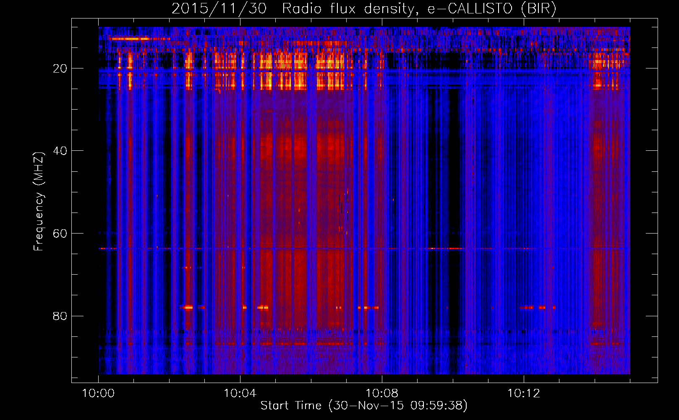
Task: Click the '10:08' time tick label
Action: (x=382, y=394)
